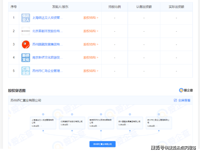
Task: View 股权结构 for 南京新侨文化 row
Action: click(91, 57)
